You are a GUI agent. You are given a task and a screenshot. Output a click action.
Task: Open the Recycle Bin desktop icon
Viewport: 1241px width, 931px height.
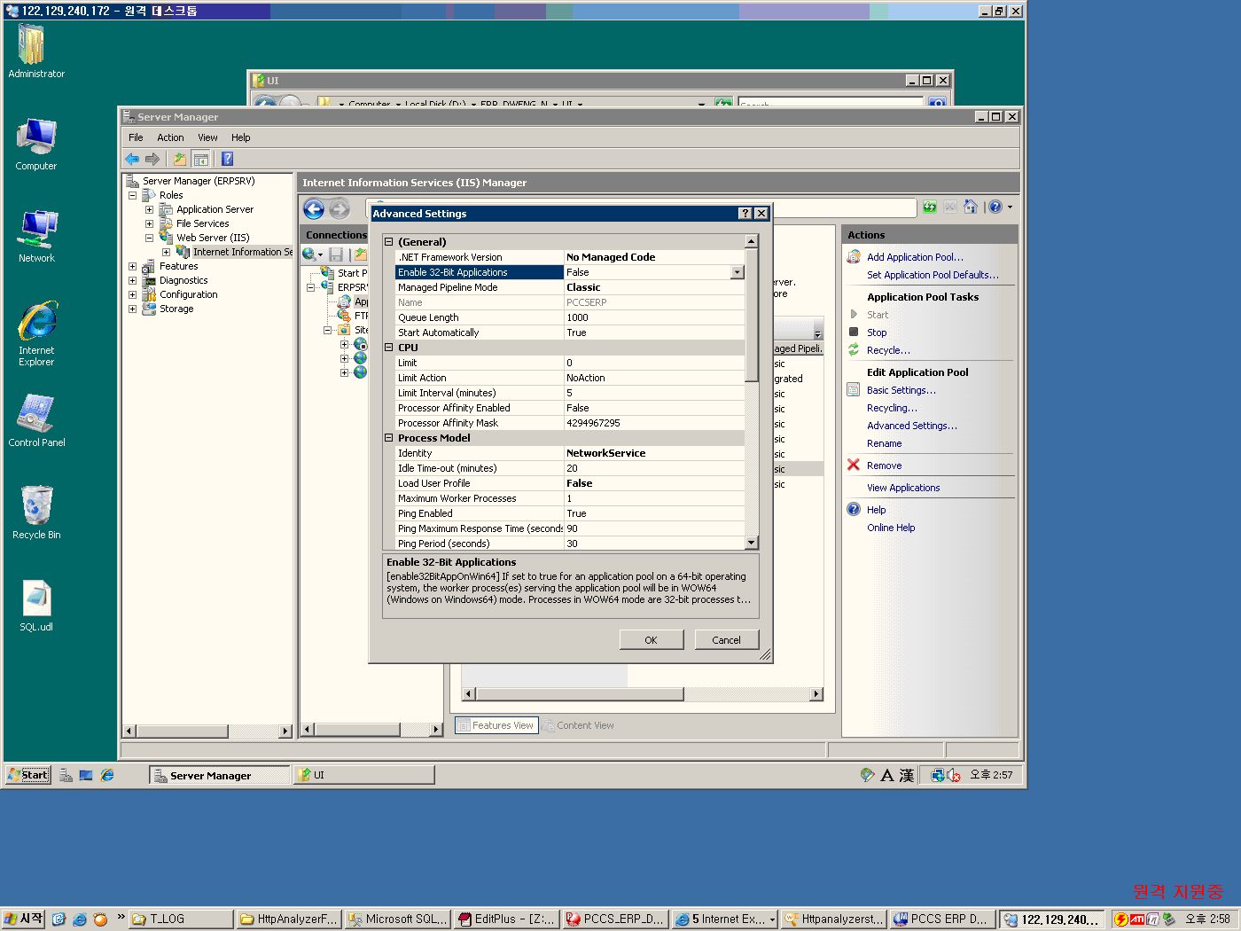36,506
